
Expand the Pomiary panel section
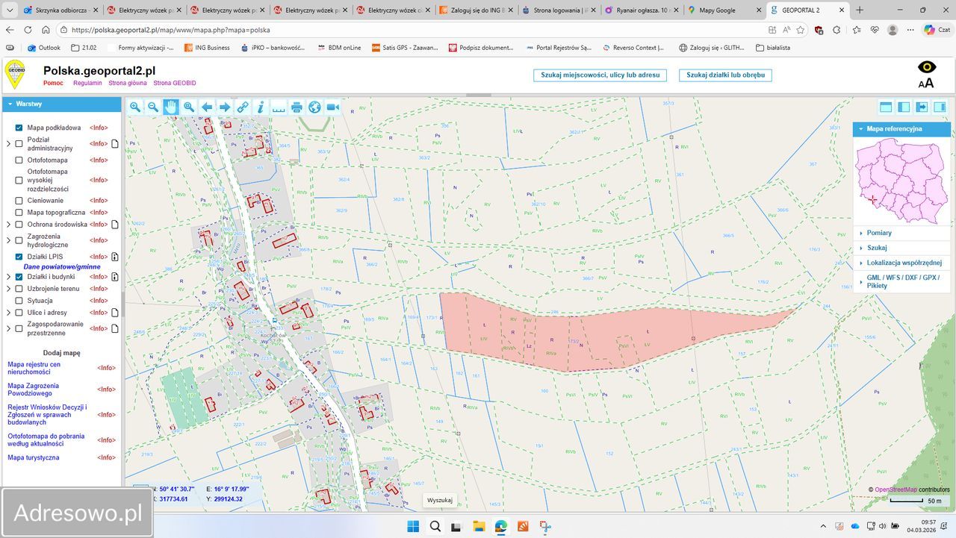[x=879, y=233]
